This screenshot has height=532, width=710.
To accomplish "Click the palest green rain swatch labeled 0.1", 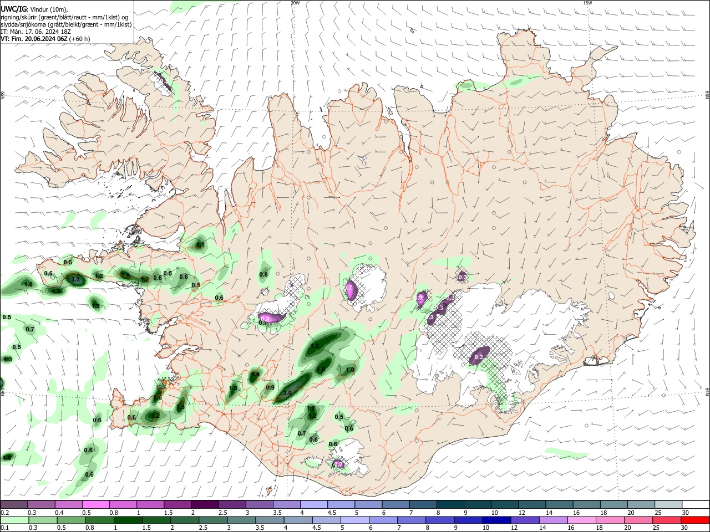I will tap(15, 520).
